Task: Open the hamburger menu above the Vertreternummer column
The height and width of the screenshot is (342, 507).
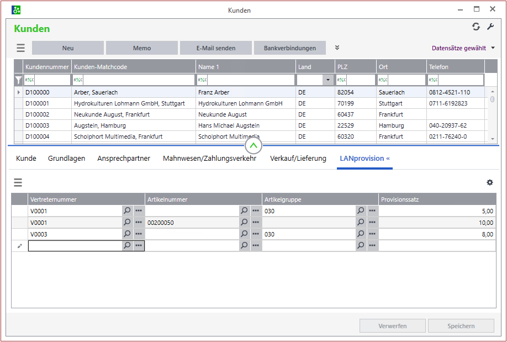Action: (18, 183)
